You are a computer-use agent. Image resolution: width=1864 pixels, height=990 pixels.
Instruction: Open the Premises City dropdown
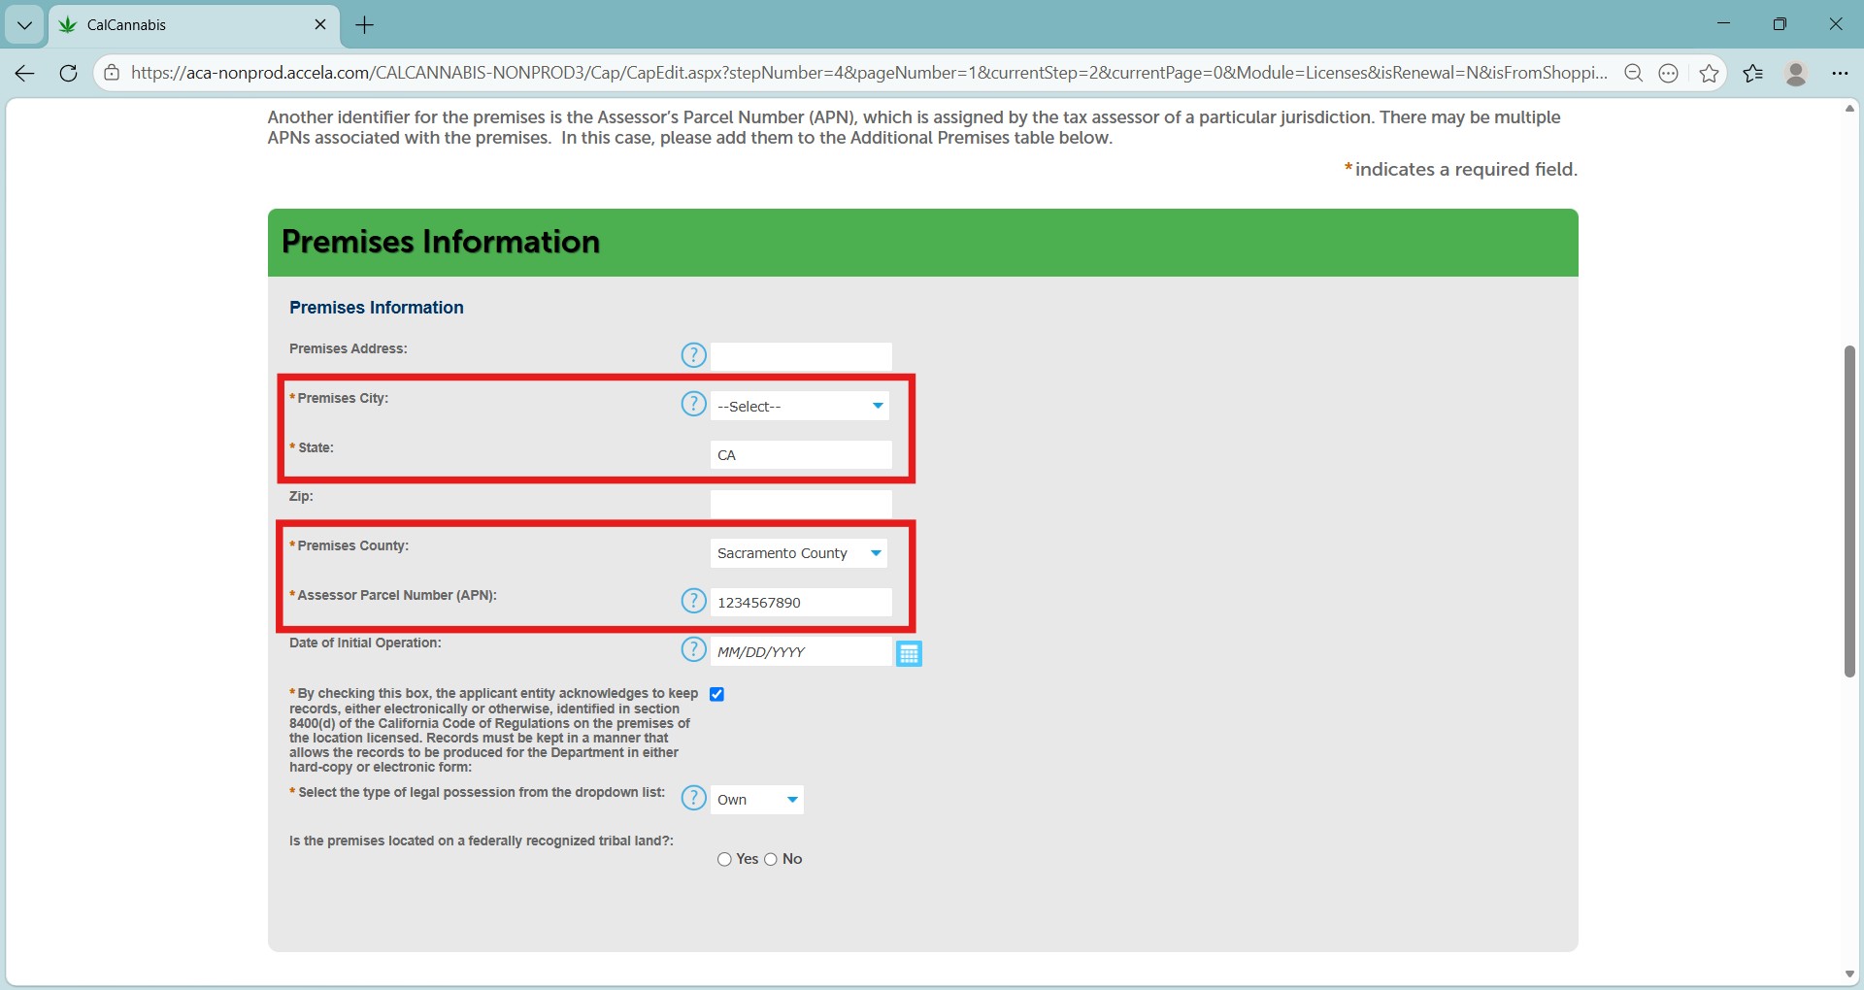point(799,406)
